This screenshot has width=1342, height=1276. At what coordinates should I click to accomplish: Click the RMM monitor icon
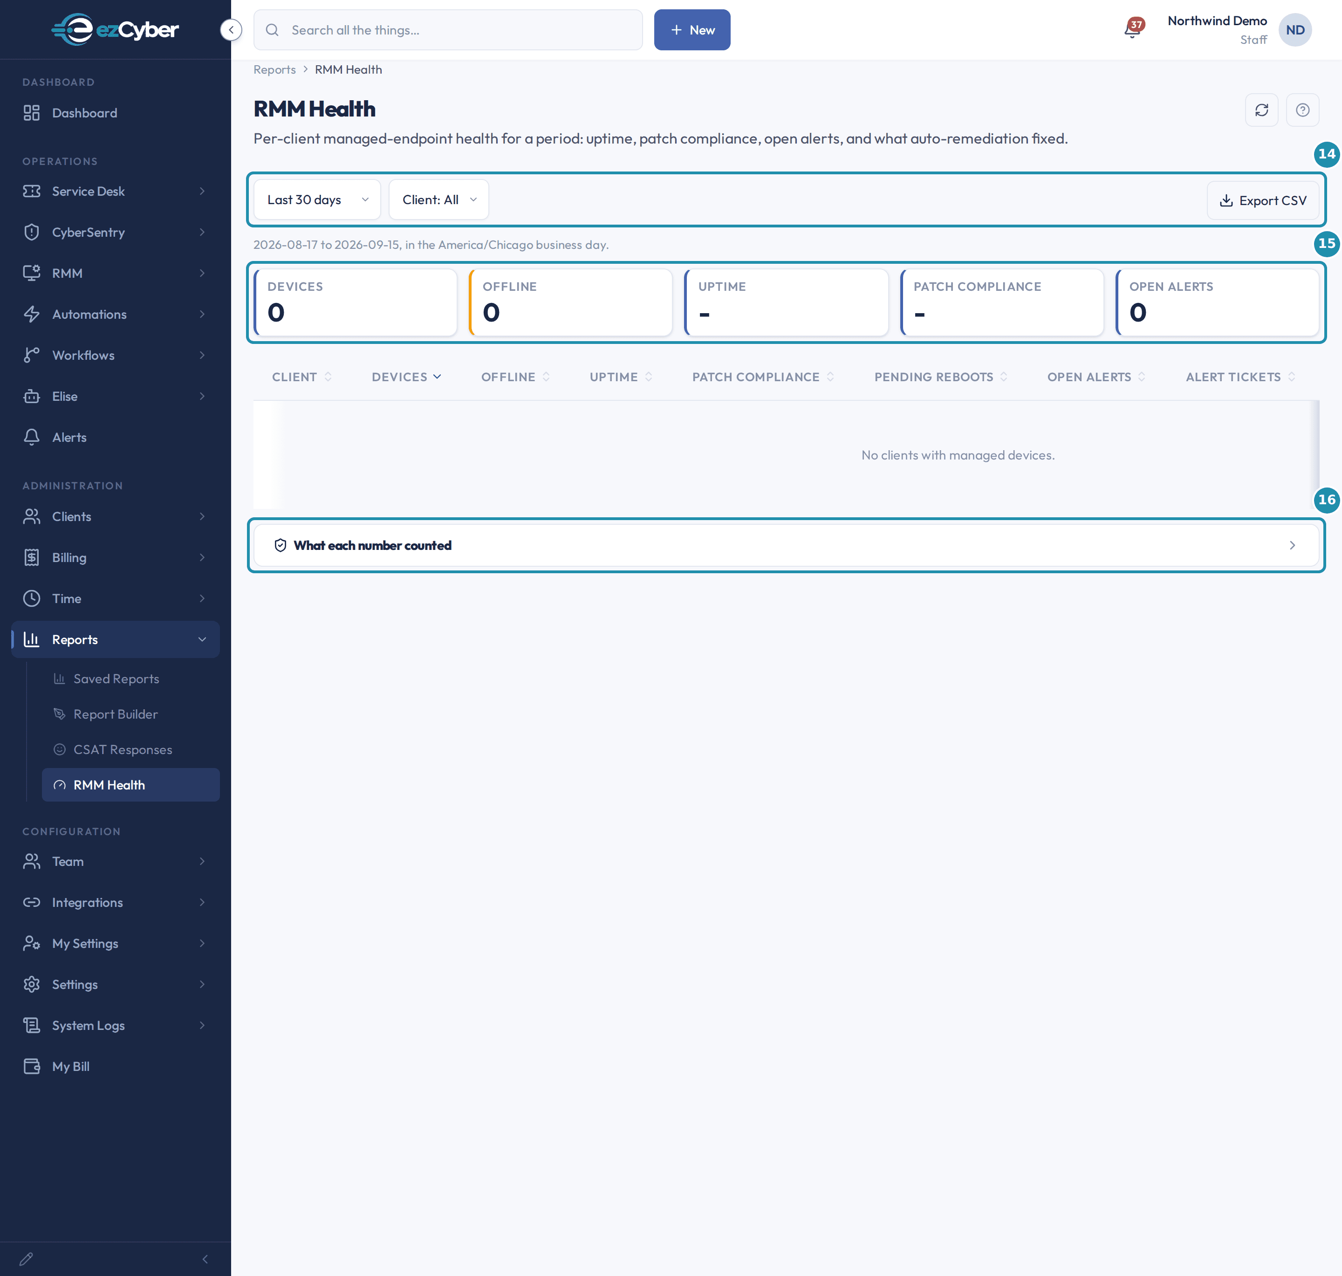click(x=32, y=273)
